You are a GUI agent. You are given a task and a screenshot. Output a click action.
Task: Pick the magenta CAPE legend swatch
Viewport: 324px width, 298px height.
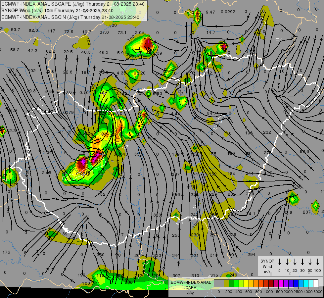(281, 283)
